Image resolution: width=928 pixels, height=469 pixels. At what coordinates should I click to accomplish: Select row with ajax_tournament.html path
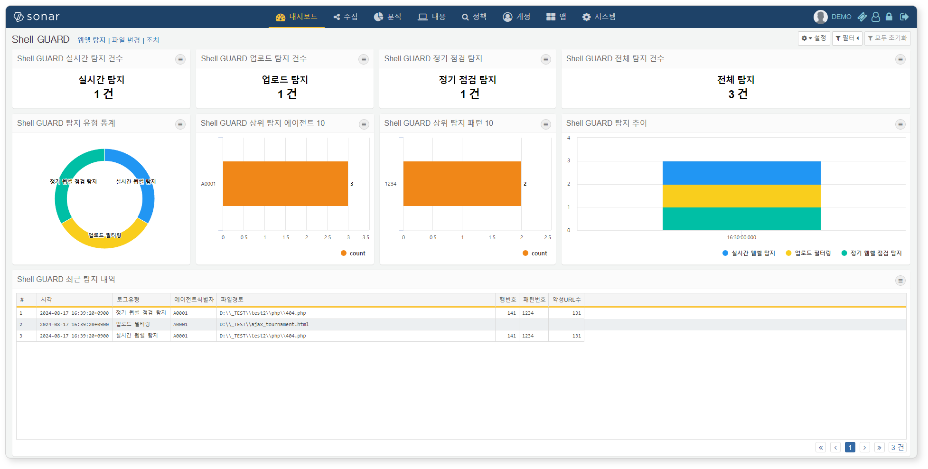[x=461, y=325]
